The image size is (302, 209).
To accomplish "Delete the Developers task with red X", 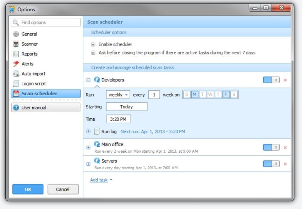I will pos(285,80).
